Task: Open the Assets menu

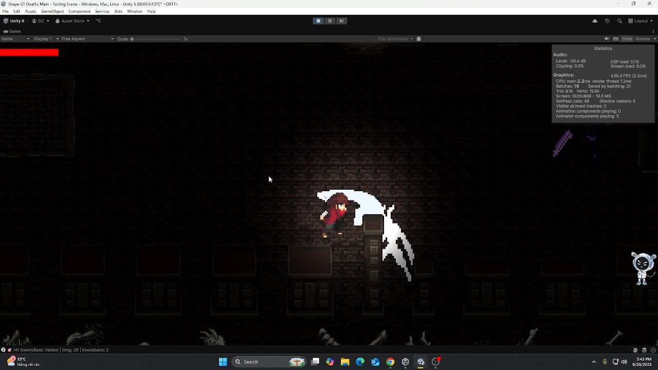Action: click(30, 11)
